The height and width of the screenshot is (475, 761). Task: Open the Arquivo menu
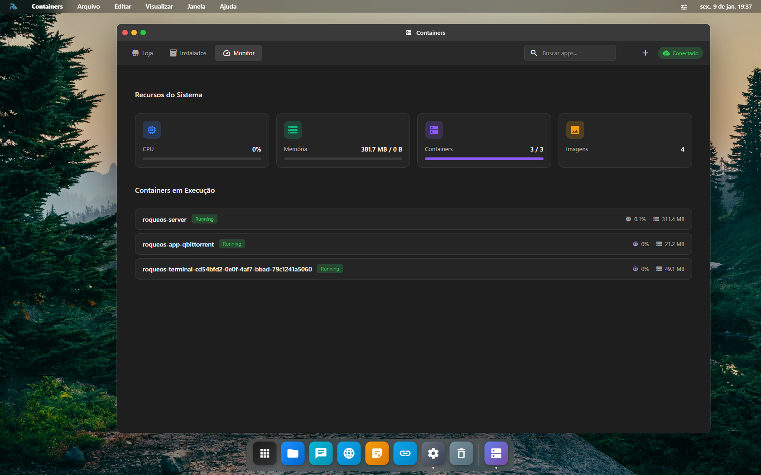(x=88, y=6)
